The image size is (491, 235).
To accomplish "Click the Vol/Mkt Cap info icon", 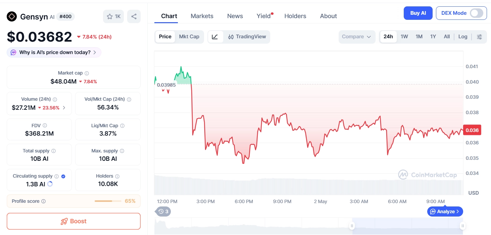I will [129, 99].
